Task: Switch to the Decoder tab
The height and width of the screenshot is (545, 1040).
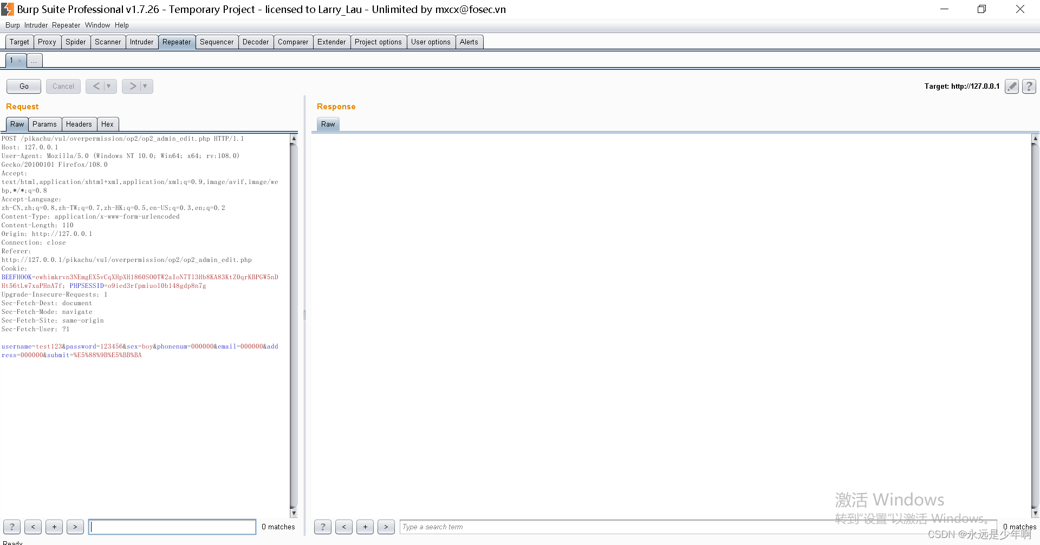Action: 256,42
